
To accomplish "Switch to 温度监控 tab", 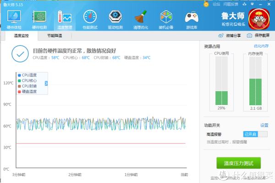I will coord(21,36).
